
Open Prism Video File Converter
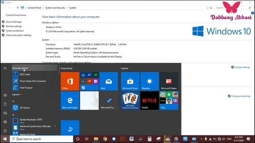(35, 81)
